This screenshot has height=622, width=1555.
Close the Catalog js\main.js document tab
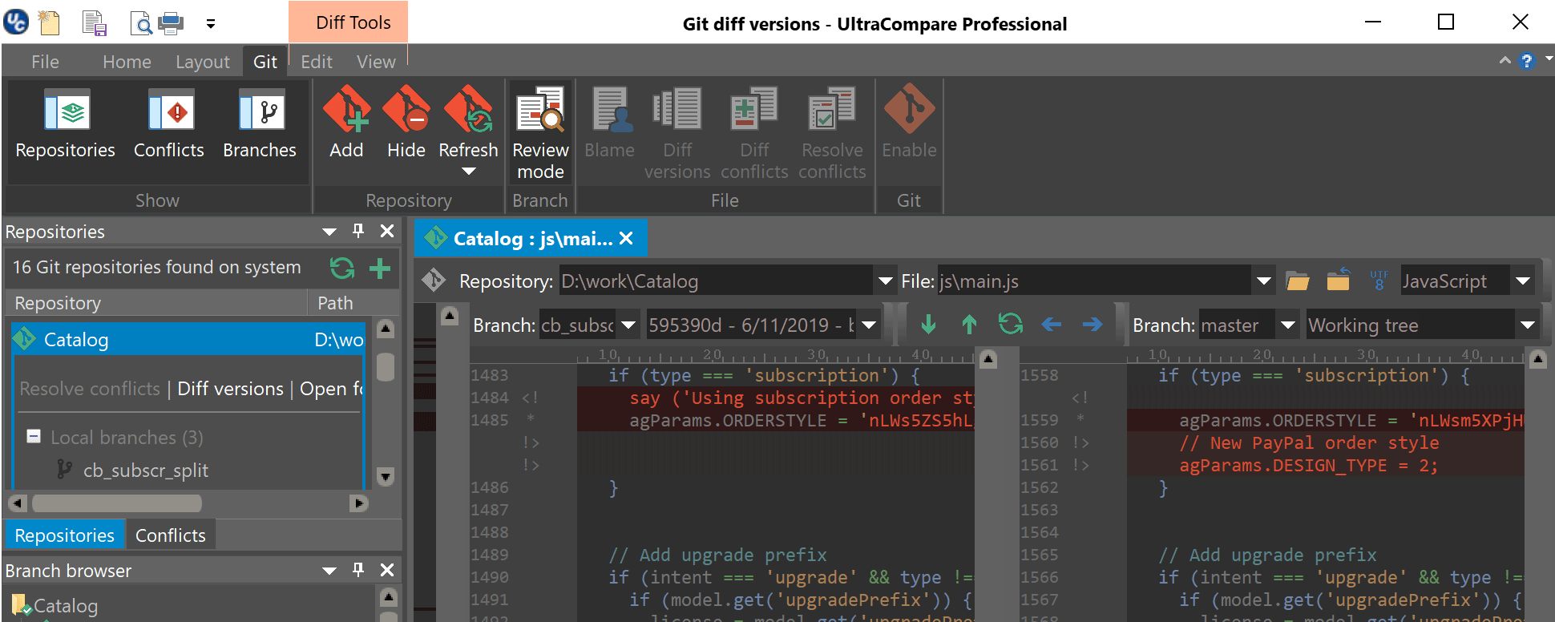[x=626, y=238]
